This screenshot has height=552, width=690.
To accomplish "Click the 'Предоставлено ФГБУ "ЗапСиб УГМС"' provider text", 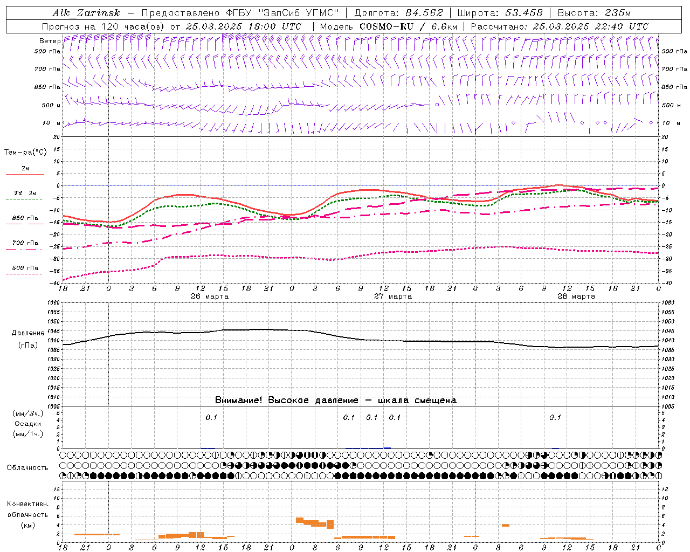I will tap(240, 13).
